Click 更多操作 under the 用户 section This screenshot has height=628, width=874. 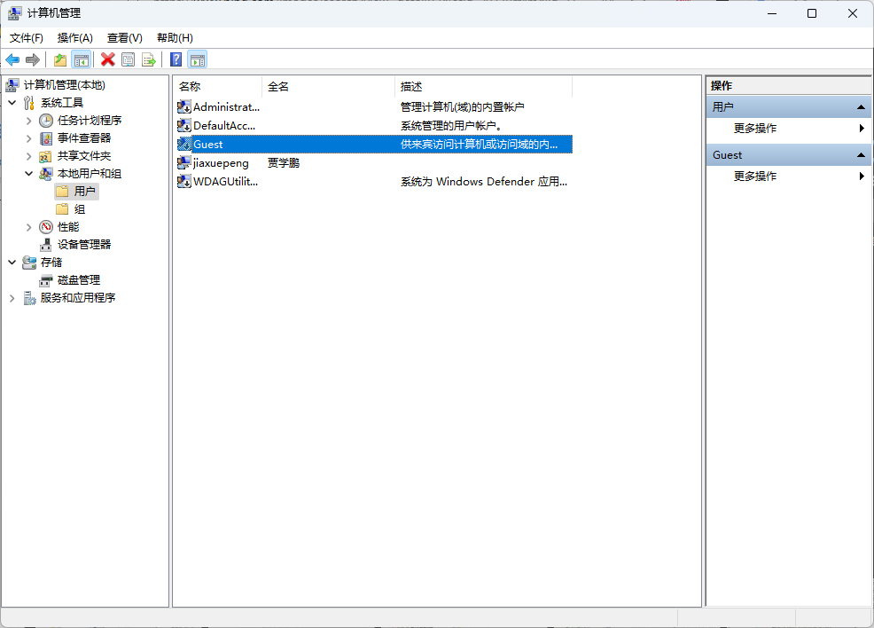tap(755, 128)
